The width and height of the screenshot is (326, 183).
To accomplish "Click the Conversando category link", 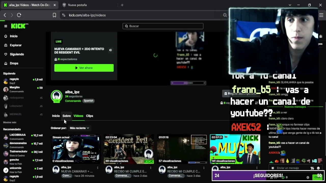I will [x=73, y=101].
